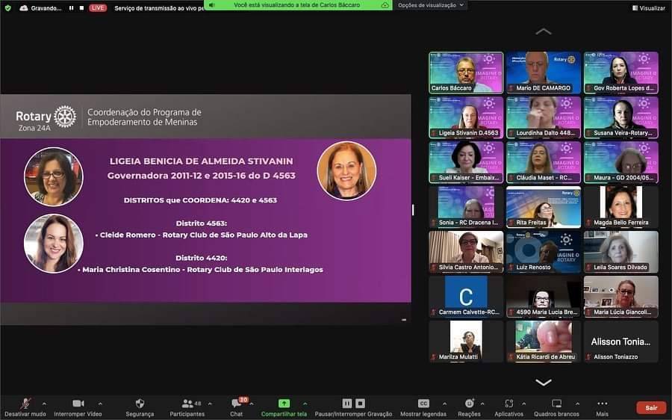Expand video options arrow beside Interromper Vídeo

pyautogui.click(x=100, y=404)
